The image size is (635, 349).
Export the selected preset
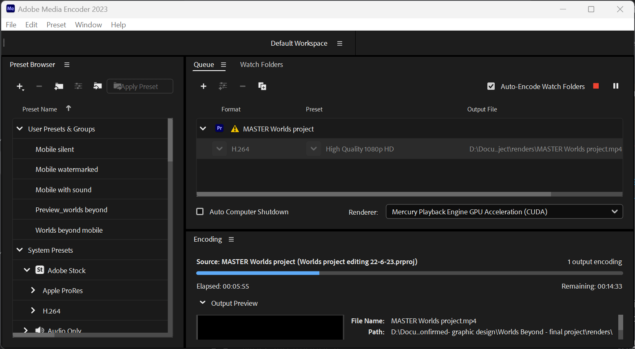[x=97, y=86]
